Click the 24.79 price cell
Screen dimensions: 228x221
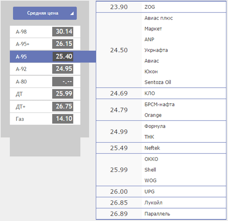pyautogui.click(x=119, y=110)
